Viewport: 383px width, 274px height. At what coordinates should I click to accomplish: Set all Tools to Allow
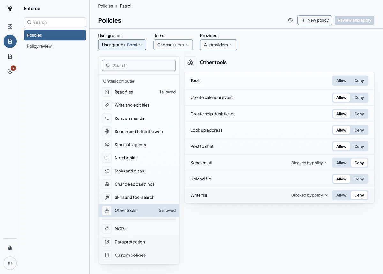click(341, 81)
